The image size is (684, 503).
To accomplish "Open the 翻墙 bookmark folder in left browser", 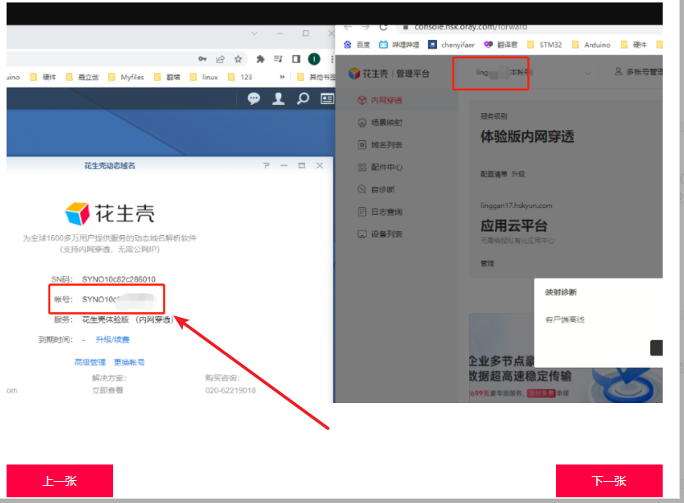I will click(167, 77).
